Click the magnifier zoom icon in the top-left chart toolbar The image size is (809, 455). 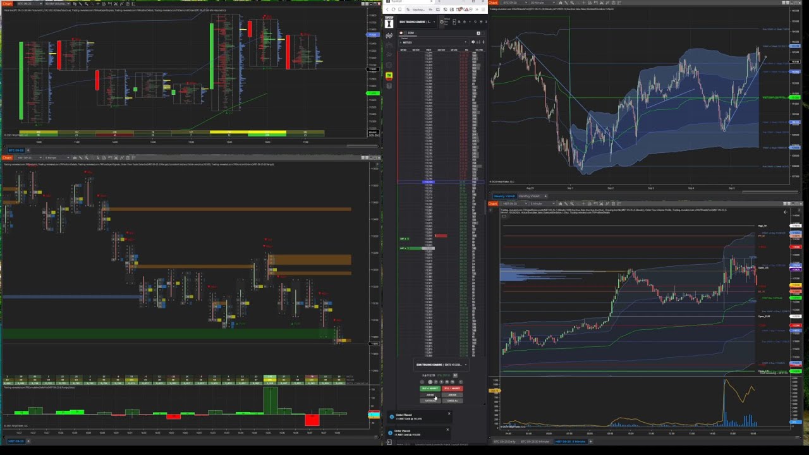(x=86, y=4)
